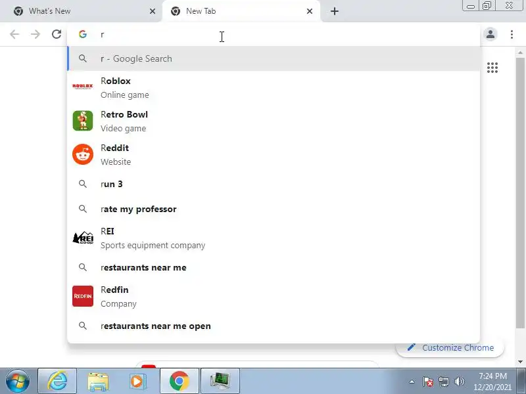Open Windows Media Player from the taskbar
Image resolution: width=526 pixels, height=394 pixels.
[x=138, y=381]
